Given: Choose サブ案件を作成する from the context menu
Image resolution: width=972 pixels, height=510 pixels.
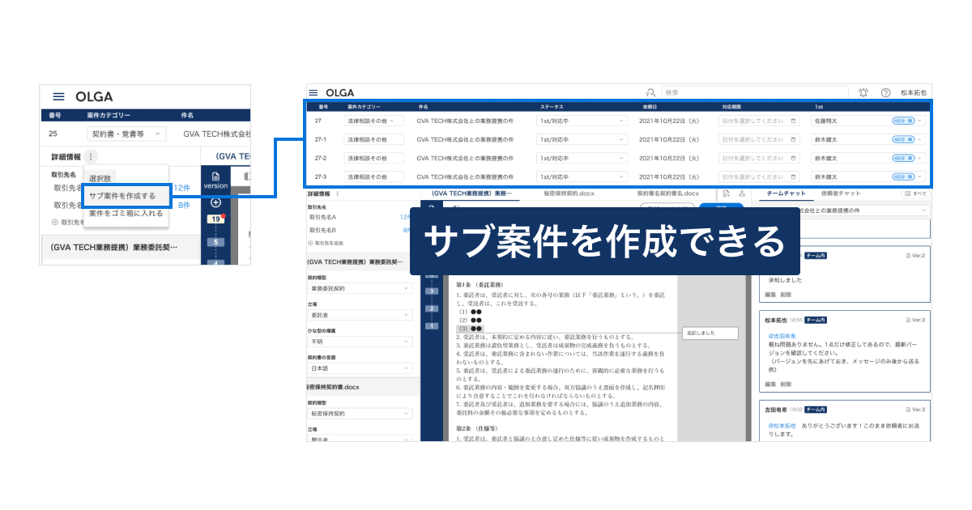Looking at the screenshot, I should pyautogui.click(x=126, y=195).
